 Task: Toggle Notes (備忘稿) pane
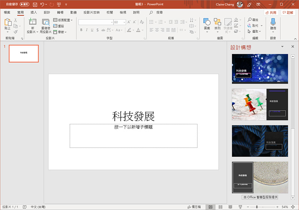[194, 207]
